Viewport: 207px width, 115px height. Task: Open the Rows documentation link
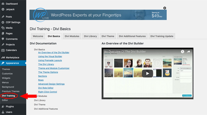41,80
